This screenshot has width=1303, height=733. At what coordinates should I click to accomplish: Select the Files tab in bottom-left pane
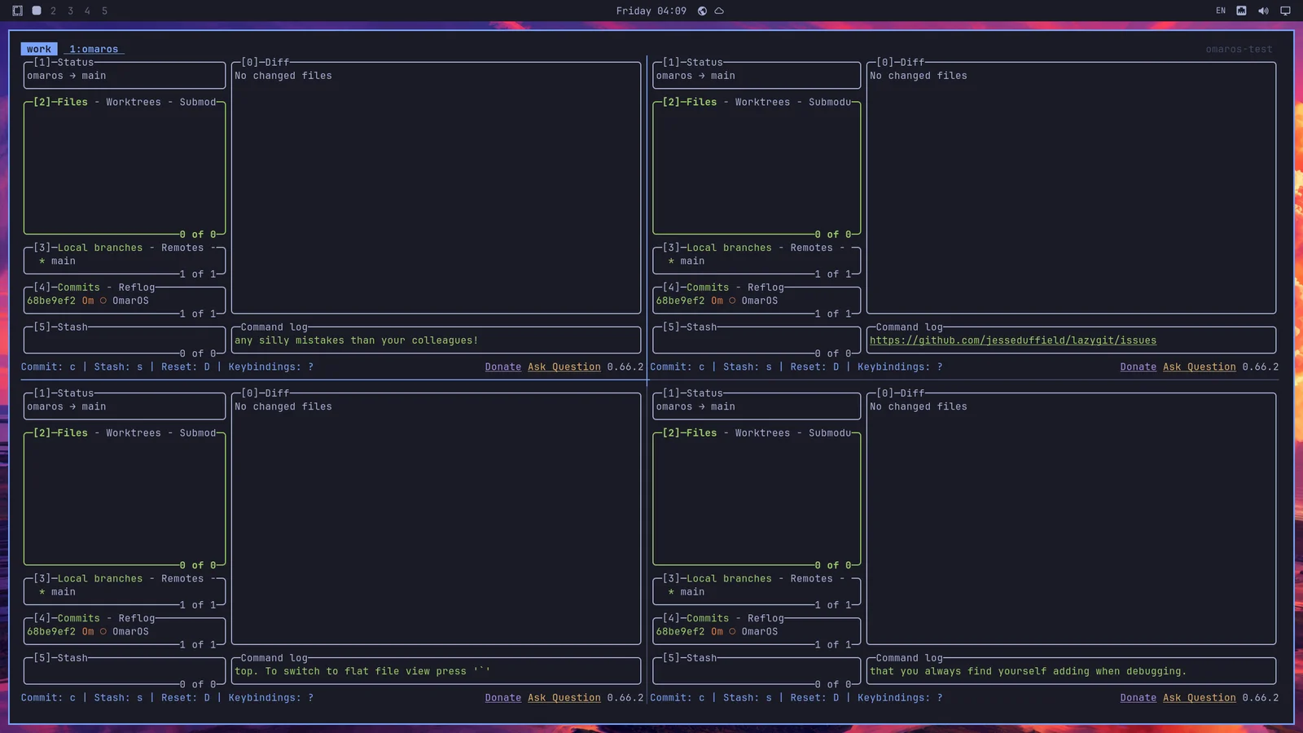[72, 432]
